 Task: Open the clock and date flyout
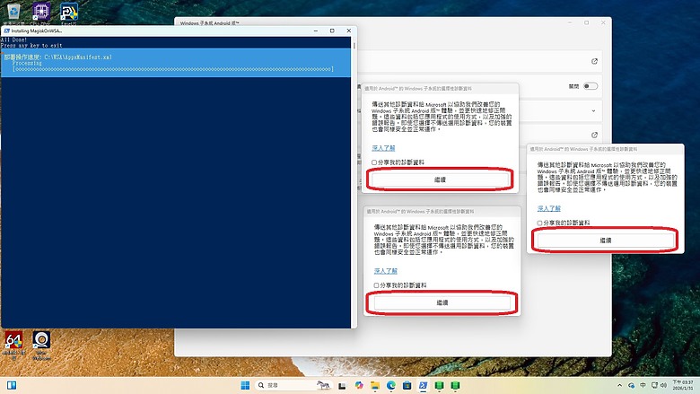click(x=683, y=385)
